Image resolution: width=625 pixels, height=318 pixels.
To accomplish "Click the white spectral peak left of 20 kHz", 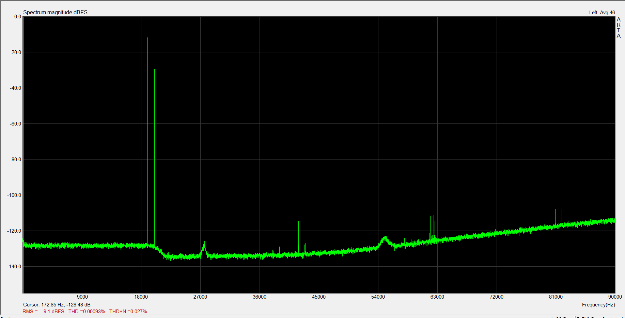I will [x=147, y=141].
